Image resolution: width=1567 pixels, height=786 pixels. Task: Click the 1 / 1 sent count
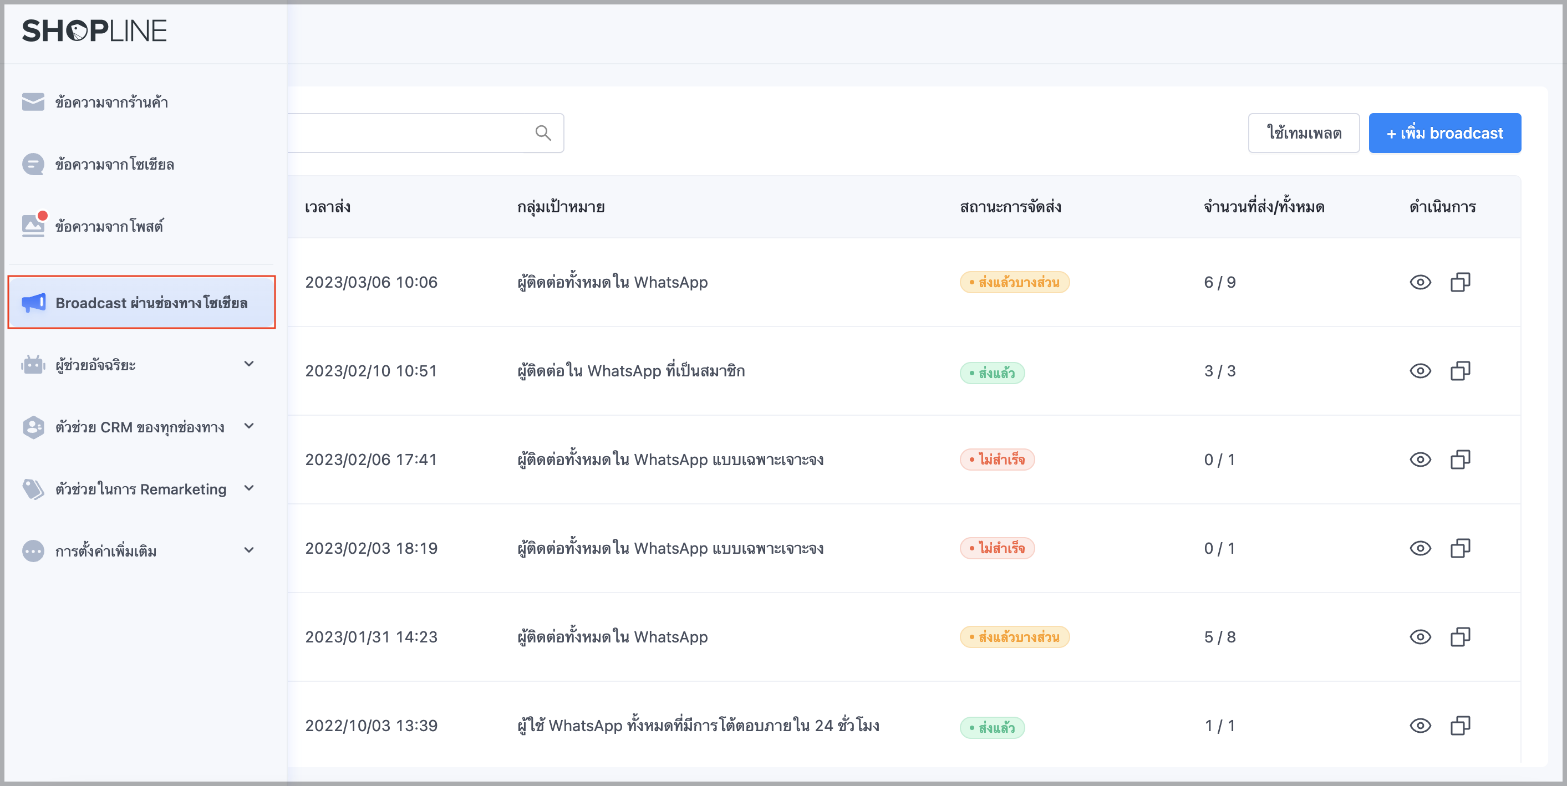[x=1220, y=725]
